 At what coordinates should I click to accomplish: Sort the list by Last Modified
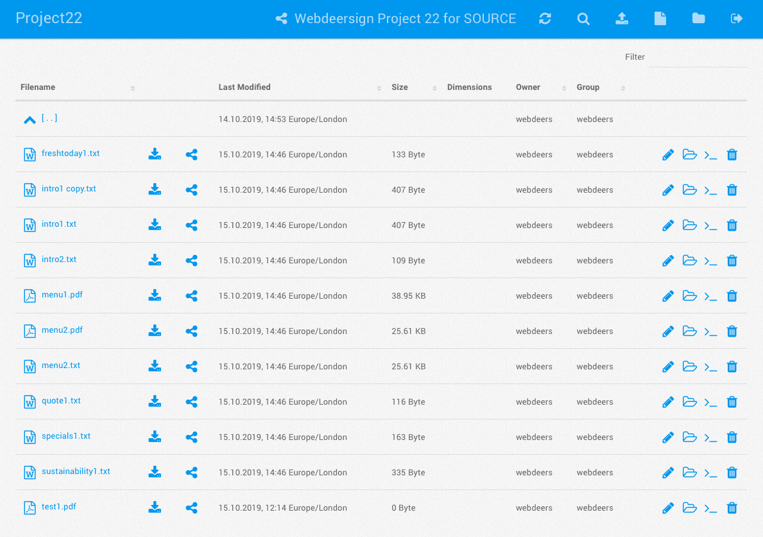coord(244,87)
